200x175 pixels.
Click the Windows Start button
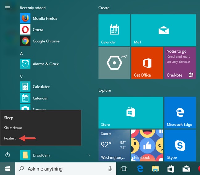click(7, 169)
